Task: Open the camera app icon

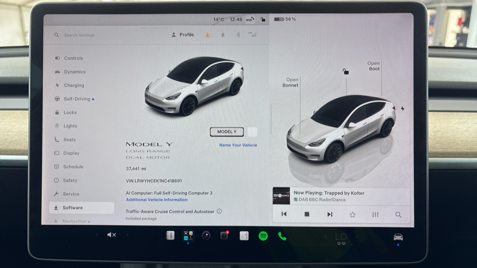Action: point(206,235)
